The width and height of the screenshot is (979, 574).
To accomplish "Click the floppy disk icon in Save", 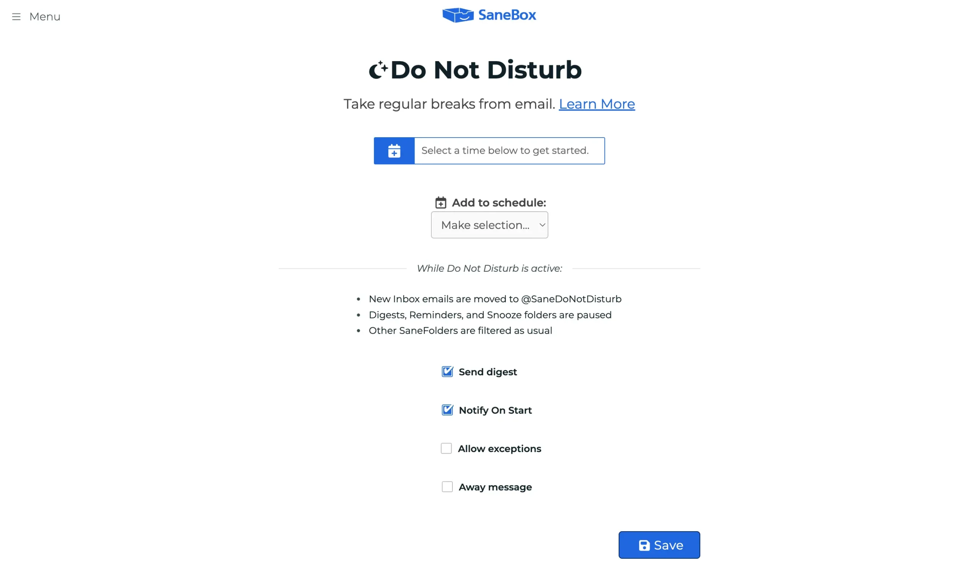I will (x=644, y=545).
